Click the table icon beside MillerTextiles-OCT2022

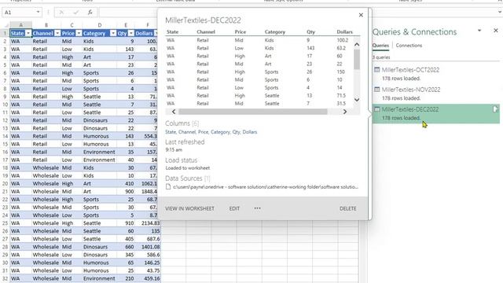tap(377, 70)
